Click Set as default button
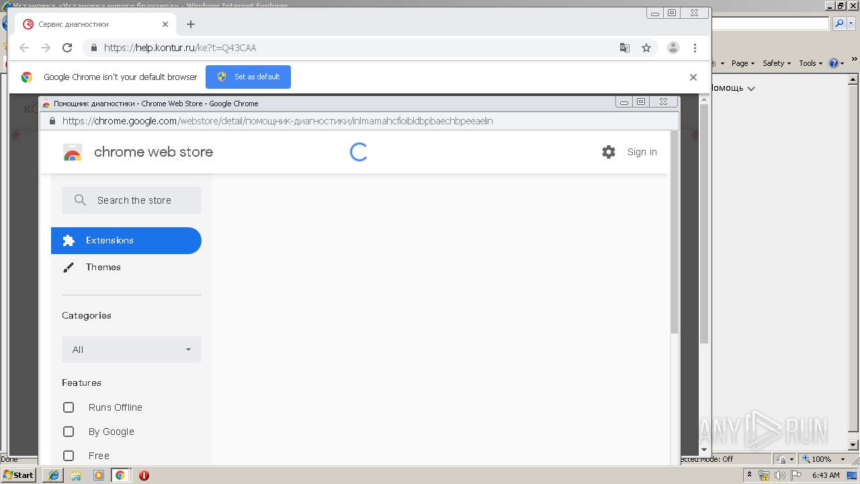The width and height of the screenshot is (860, 484). coord(248,77)
